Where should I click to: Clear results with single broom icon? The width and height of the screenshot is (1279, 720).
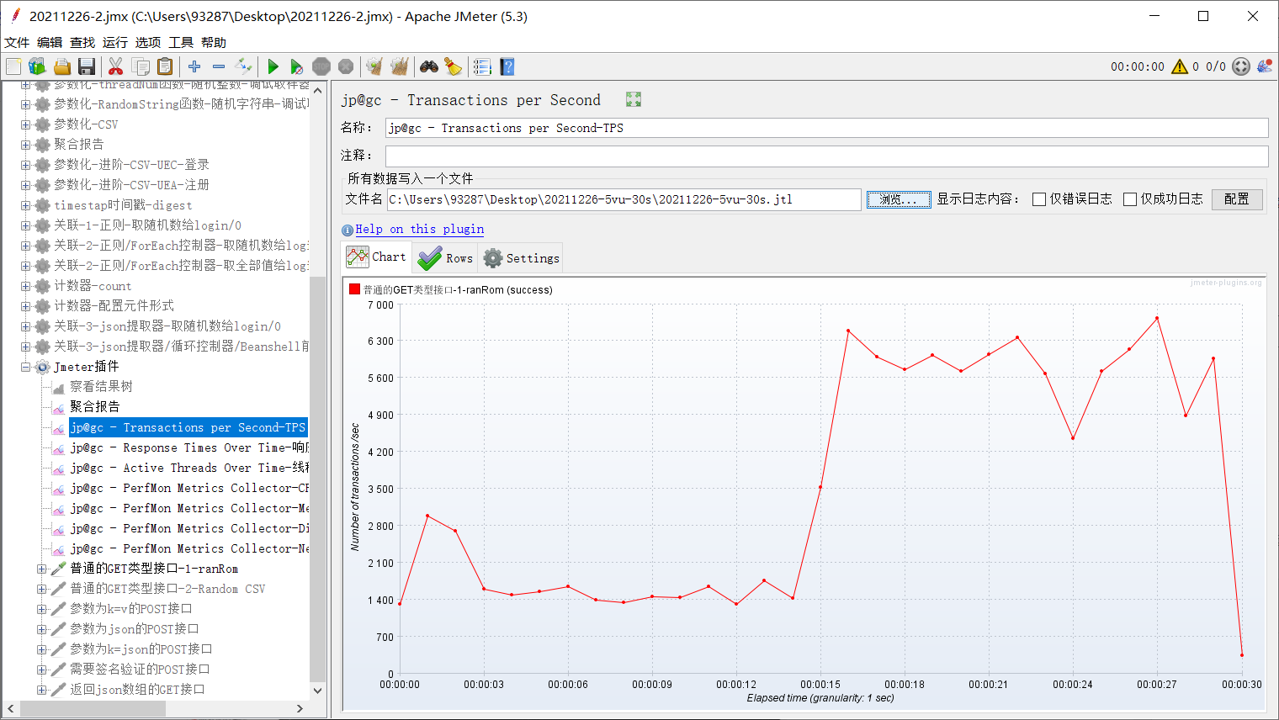(374, 66)
